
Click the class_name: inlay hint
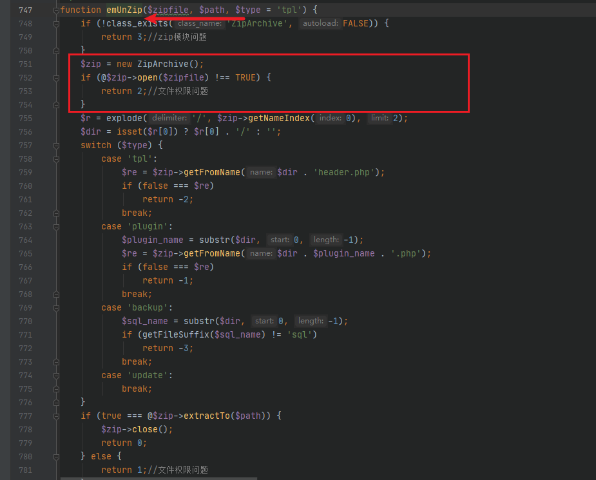click(x=200, y=24)
